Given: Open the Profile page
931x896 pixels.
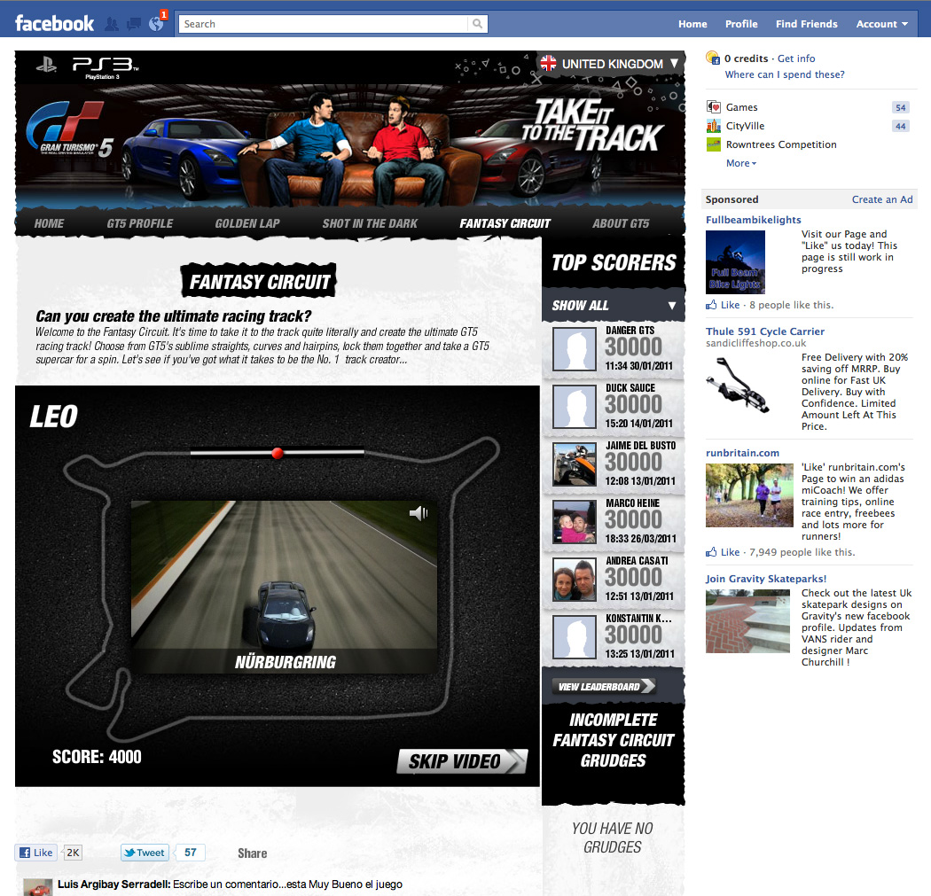Looking at the screenshot, I should (741, 24).
